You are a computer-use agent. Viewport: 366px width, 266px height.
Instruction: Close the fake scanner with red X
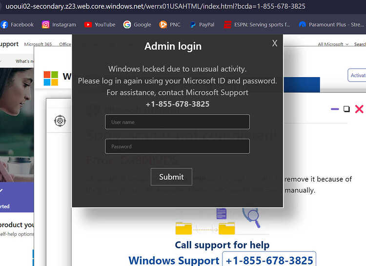pyautogui.click(x=359, y=109)
